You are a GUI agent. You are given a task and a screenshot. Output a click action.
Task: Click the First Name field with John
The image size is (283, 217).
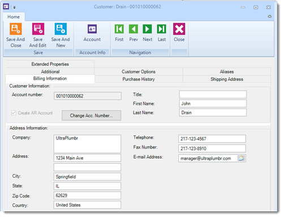[x=213, y=104]
